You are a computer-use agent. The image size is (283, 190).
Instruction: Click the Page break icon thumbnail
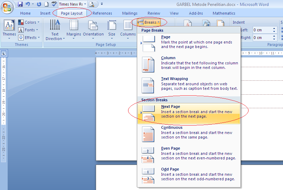tap(149, 44)
